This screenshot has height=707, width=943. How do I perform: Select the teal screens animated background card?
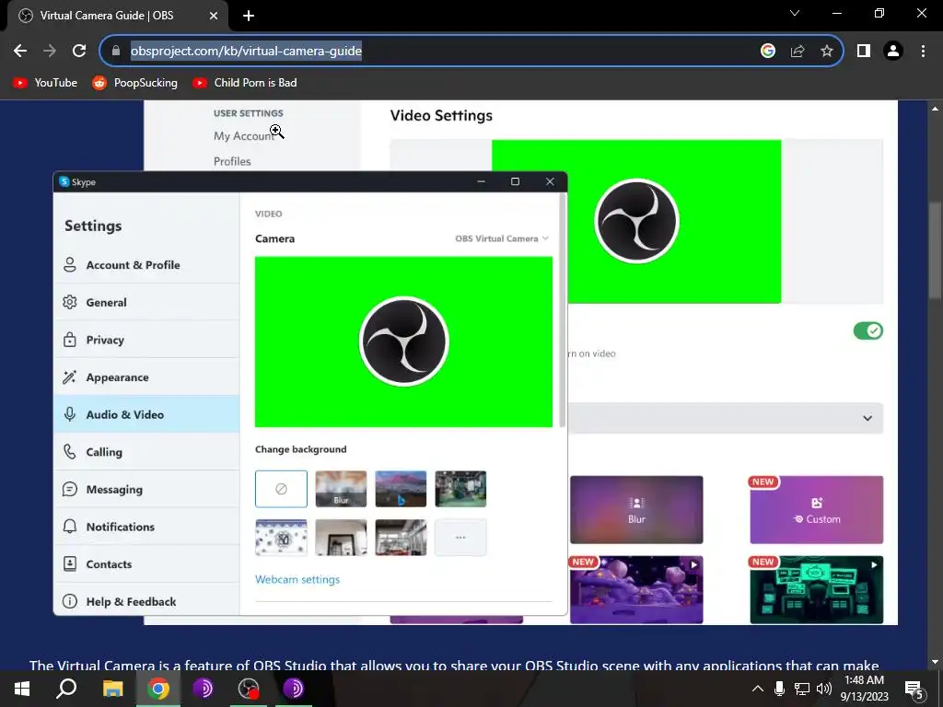816,590
